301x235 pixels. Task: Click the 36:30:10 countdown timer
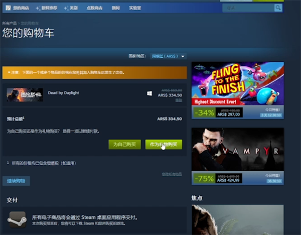274,181
